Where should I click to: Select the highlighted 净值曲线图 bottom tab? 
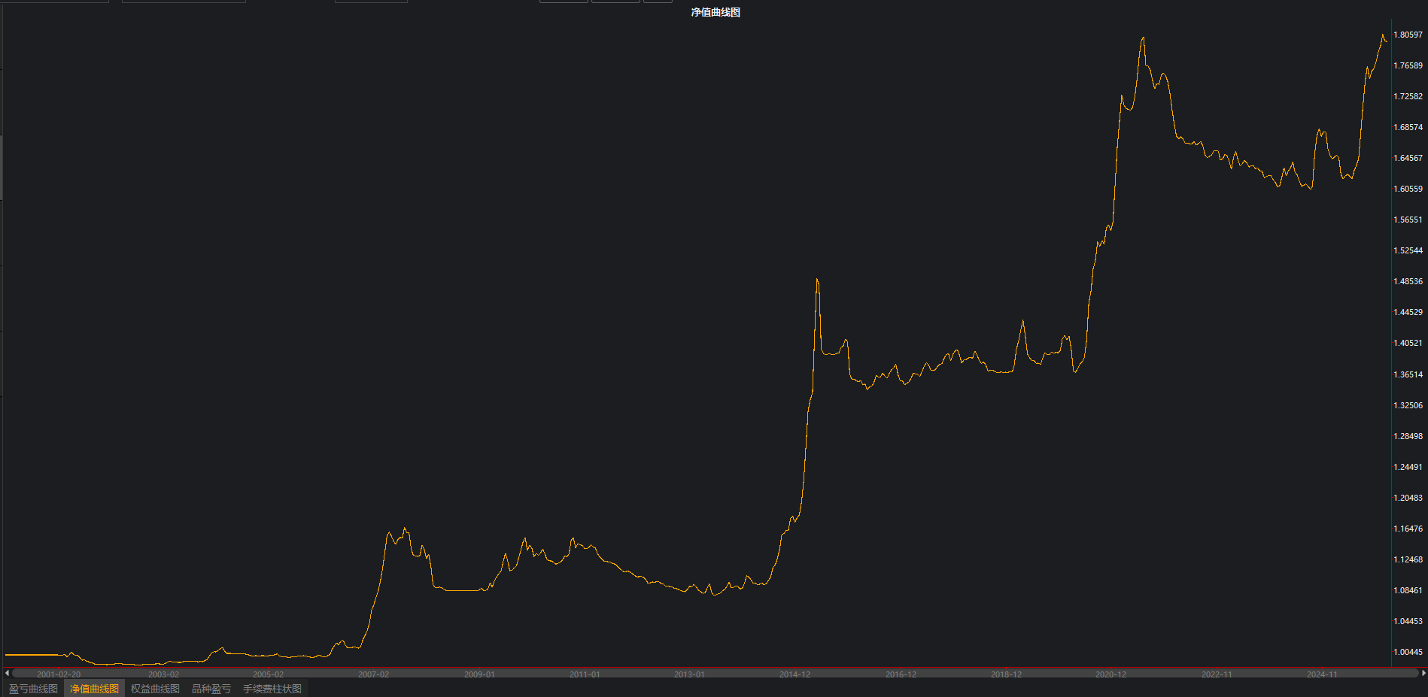pos(94,689)
